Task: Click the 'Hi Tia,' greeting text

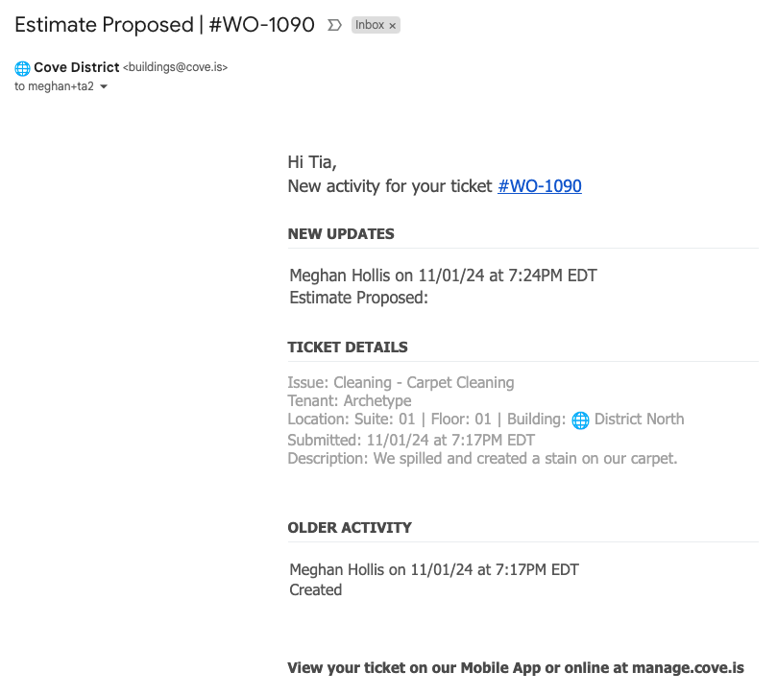Action: click(312, 162)
